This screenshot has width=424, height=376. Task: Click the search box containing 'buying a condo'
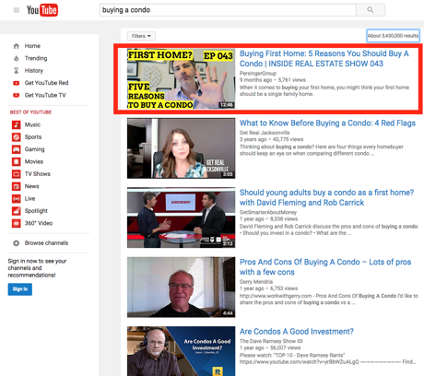tap(228, 10)
